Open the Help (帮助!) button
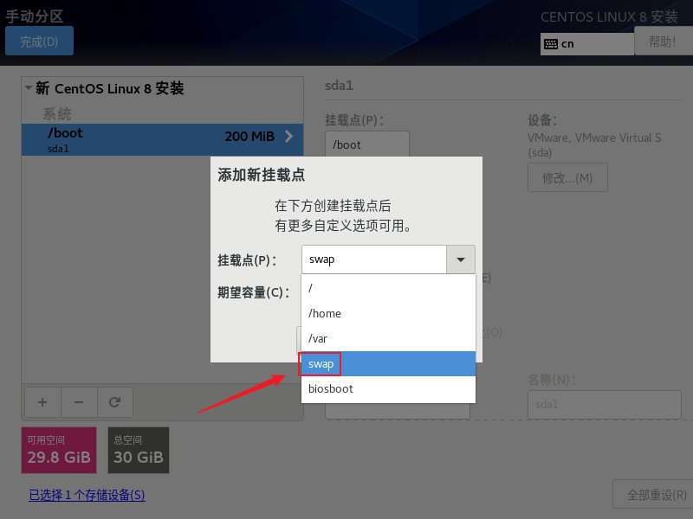The image size is (693, 519). pos(663,41)
